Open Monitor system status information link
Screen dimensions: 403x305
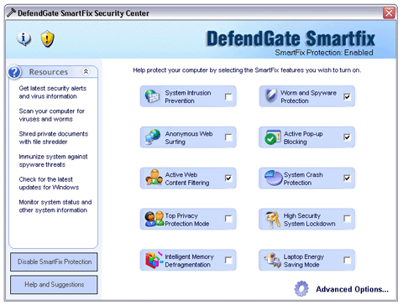tap(55, 206)
